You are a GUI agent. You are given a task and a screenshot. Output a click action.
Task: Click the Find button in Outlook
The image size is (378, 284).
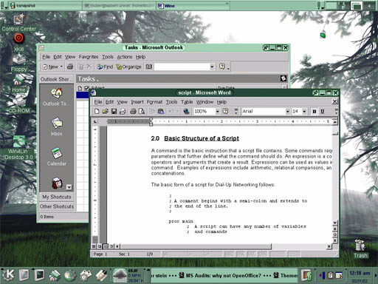[x=105, y=67]
